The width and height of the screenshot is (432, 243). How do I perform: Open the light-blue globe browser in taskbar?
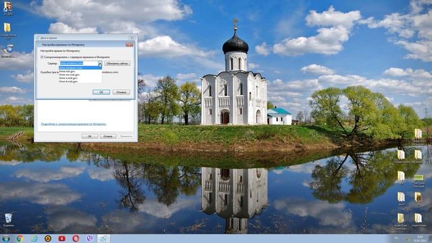click(34, 238)
